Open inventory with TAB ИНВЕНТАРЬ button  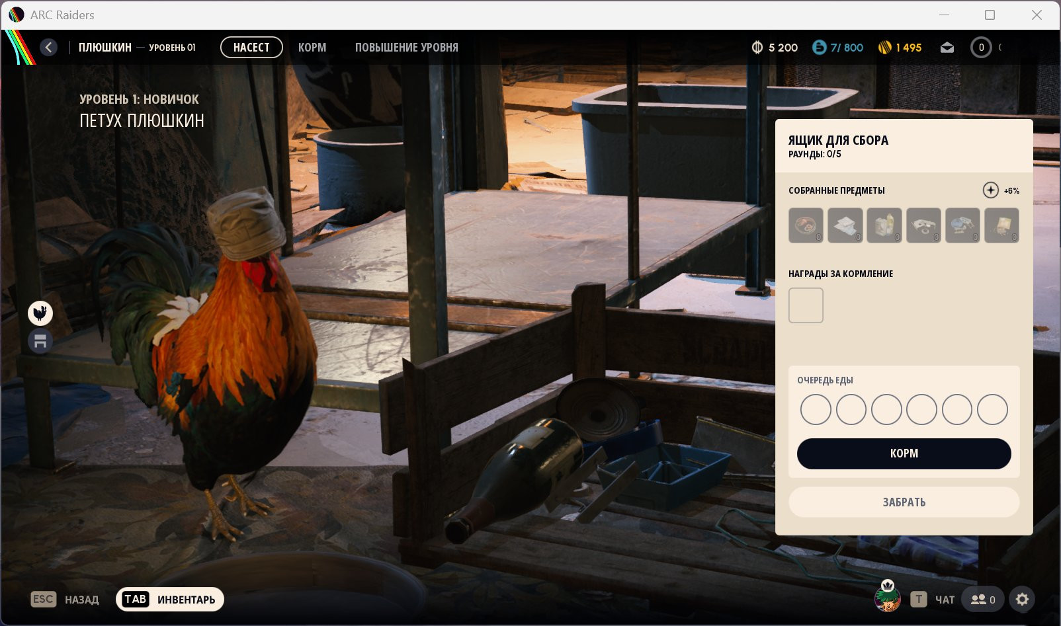(170, 600)
